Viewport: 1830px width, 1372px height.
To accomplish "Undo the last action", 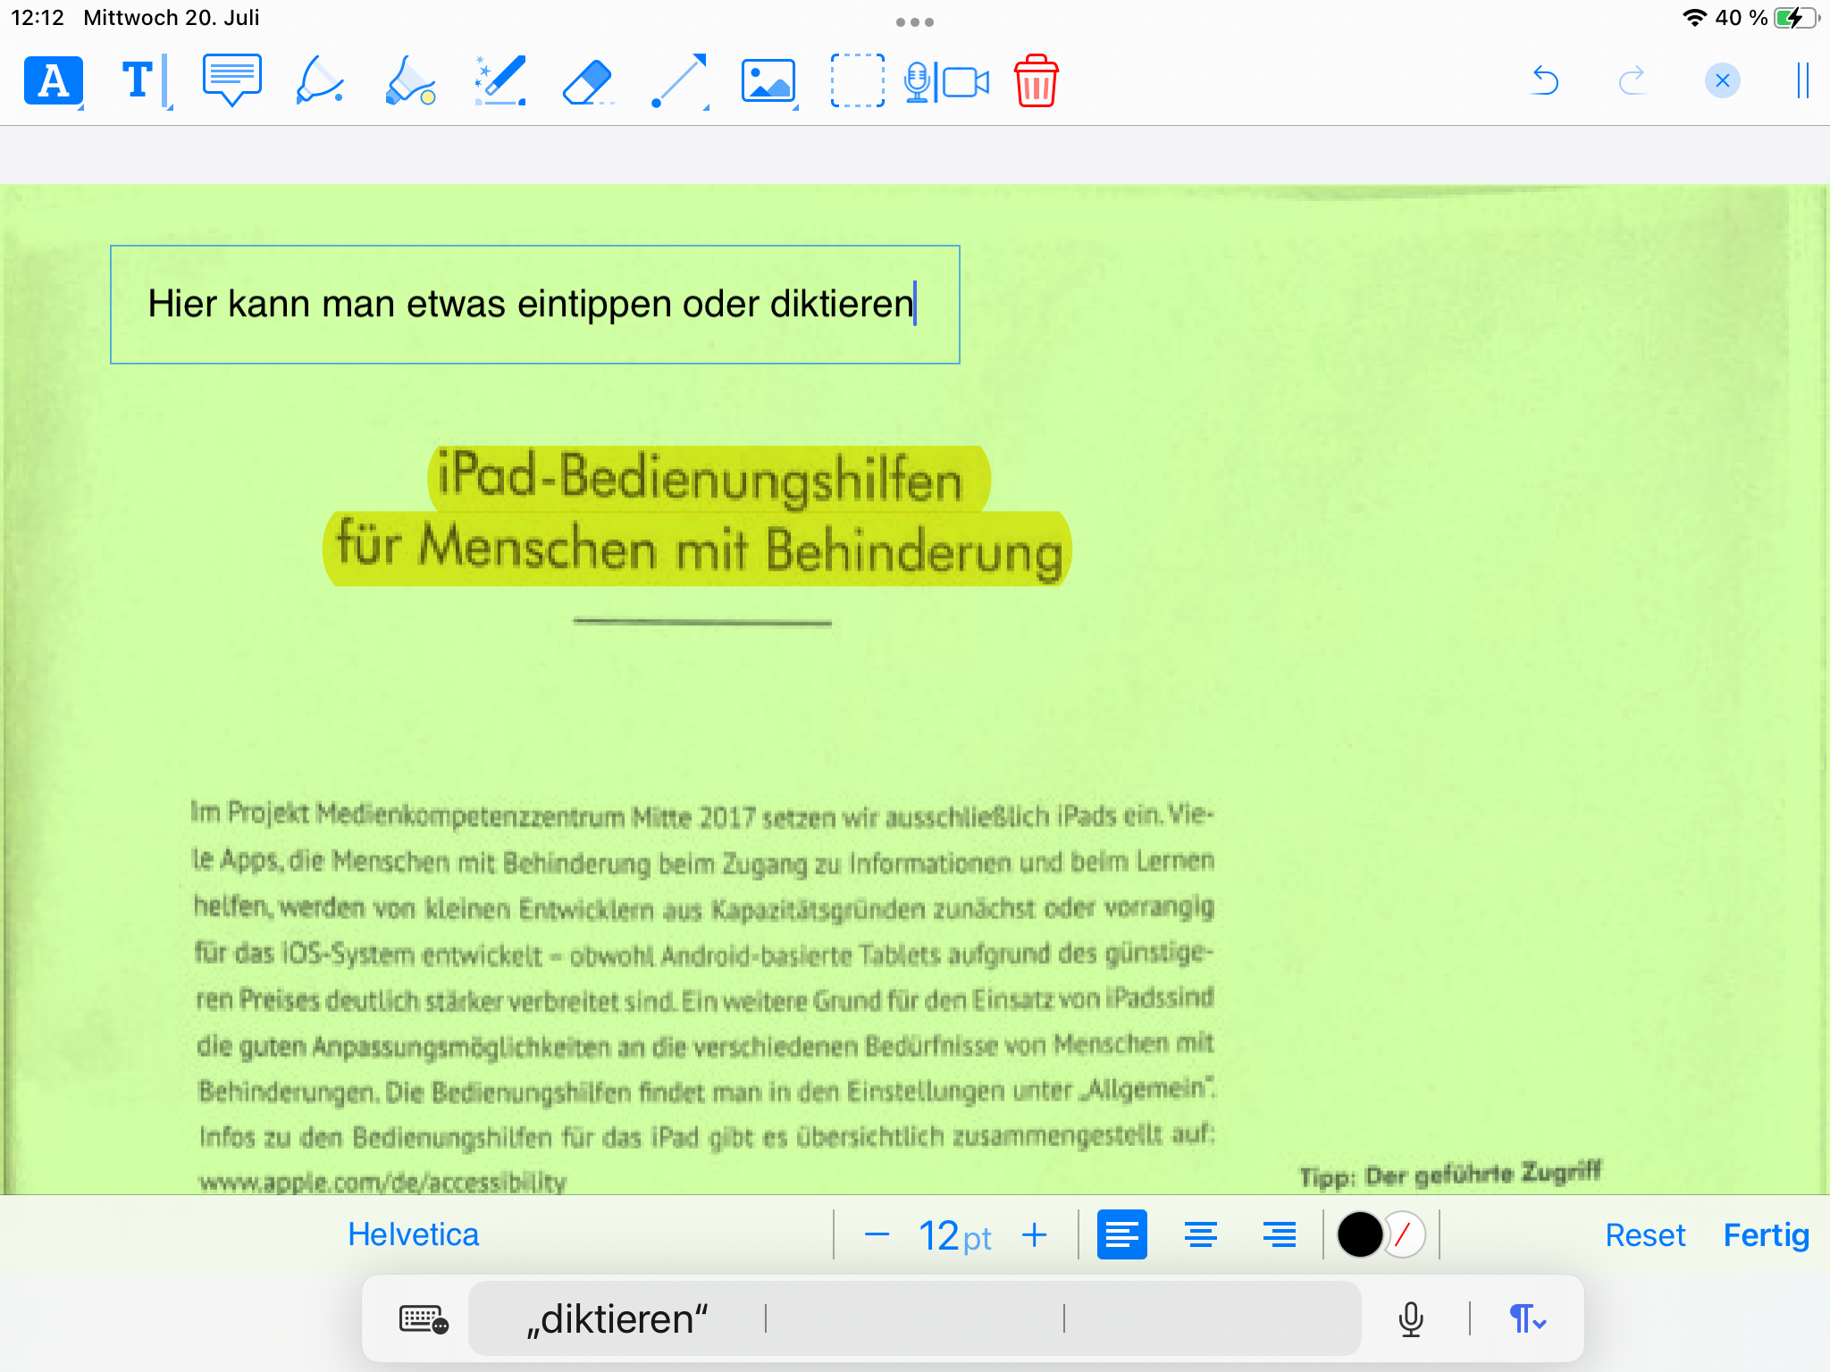I will coord(1545,81).
